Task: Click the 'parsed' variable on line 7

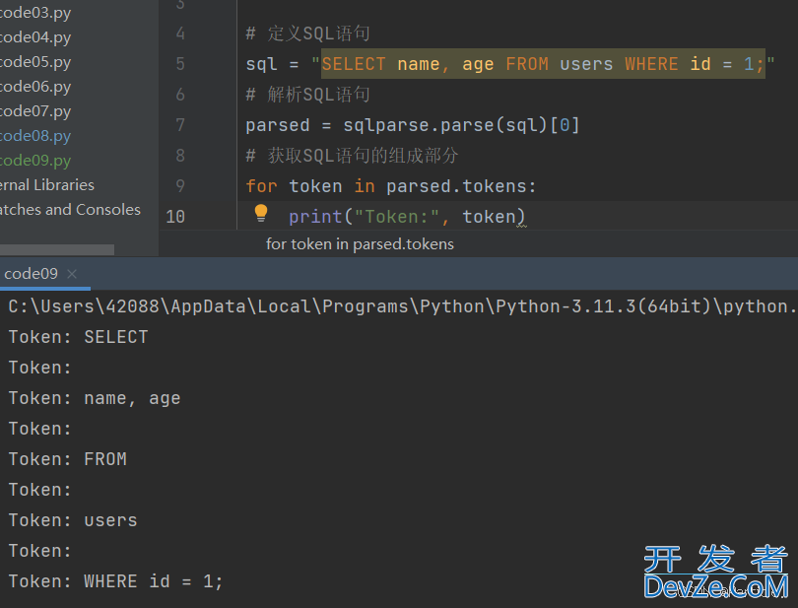Action: click(278, 125)
